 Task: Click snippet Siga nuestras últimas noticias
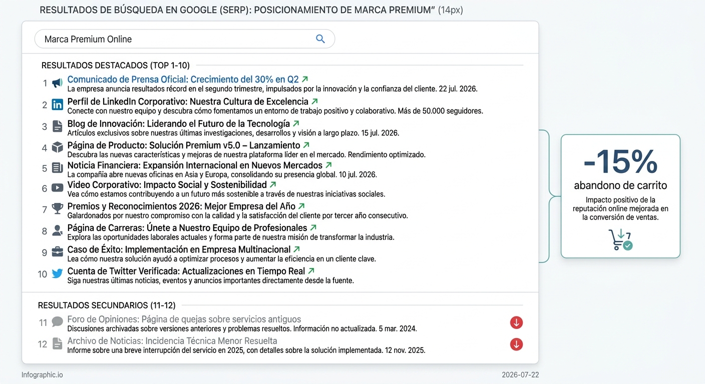tap(210, 280)
